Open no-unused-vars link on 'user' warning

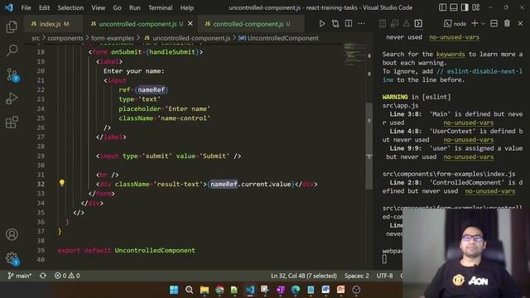click(x=469, y=156)
